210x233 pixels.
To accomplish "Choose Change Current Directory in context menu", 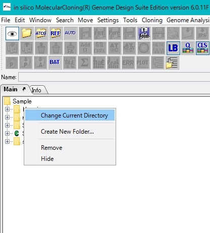I will pyautogui.click(x=70, y=115).
